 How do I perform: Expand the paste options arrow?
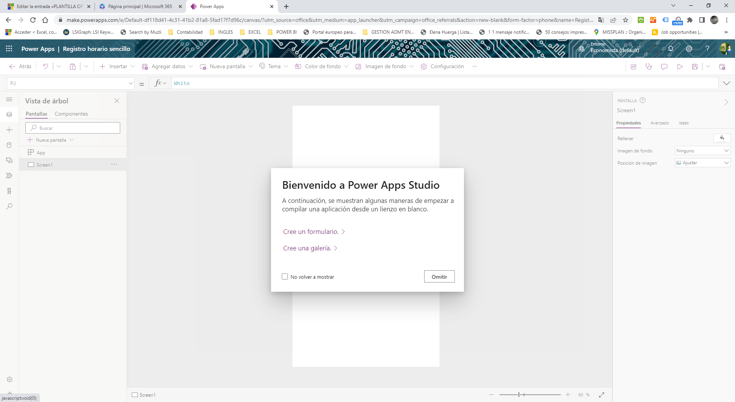pos(86,66)
